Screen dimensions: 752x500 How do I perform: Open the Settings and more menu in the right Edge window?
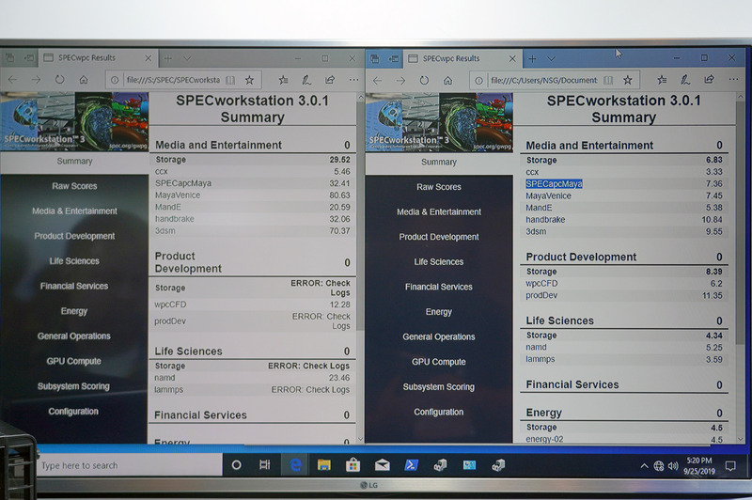[x=733, y=80]
